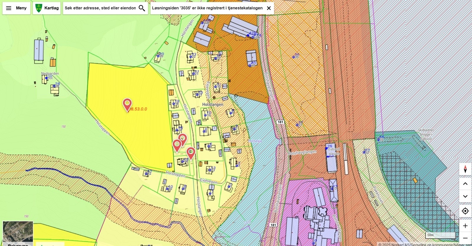Center map on my location
The image size is (472, 246).
pos(465,211)
